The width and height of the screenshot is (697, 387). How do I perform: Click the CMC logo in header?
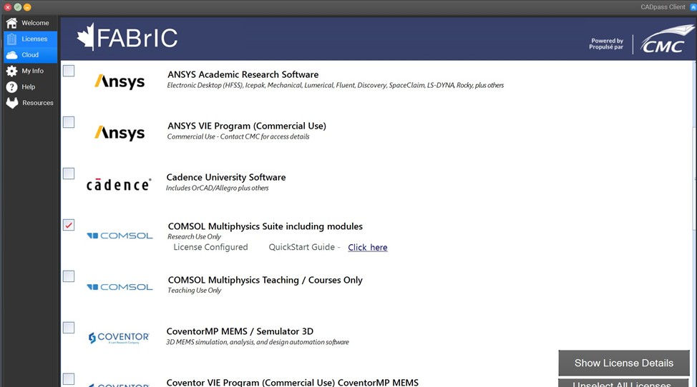[x=663, y=40]
